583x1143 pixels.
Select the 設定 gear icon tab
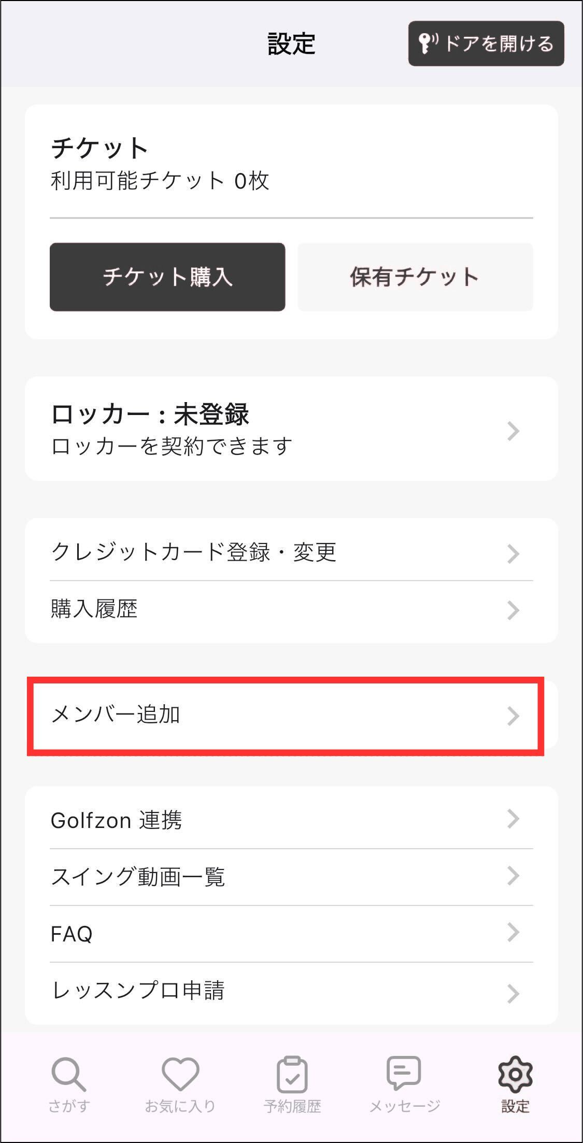pos(515,1075)
